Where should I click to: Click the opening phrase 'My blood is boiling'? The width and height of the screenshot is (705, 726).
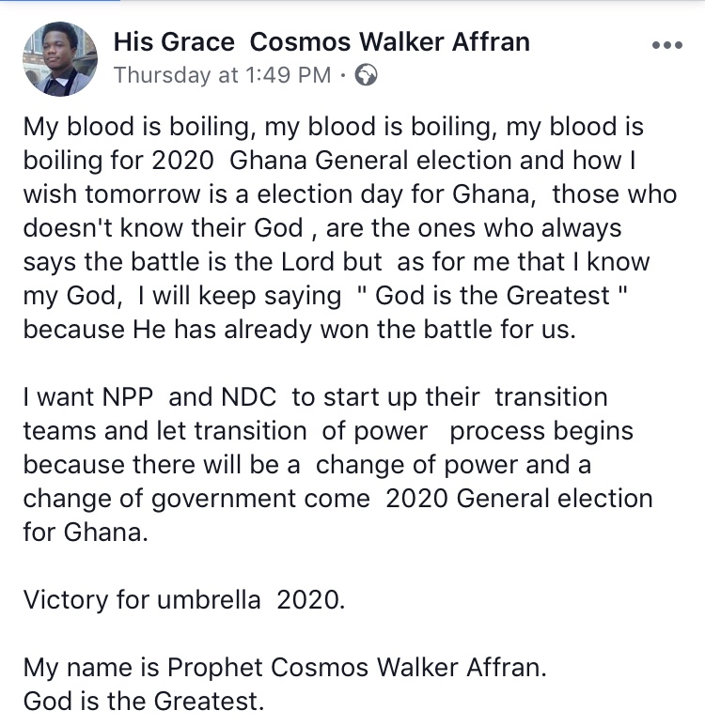click(x=136, y=127)
